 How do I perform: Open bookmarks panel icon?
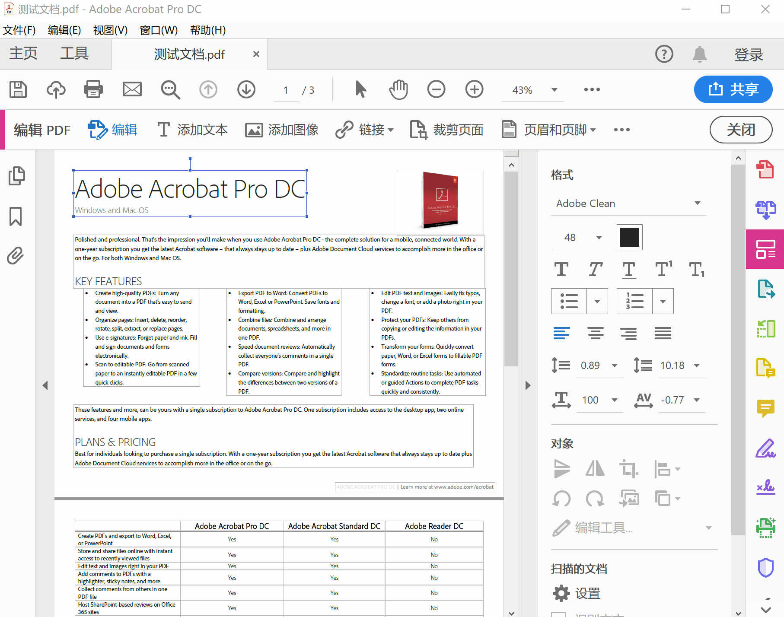pyautogui.click(x=16, y=216)
